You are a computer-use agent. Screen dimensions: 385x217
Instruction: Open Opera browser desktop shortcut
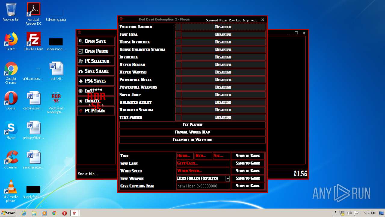(x=11, y=101)
